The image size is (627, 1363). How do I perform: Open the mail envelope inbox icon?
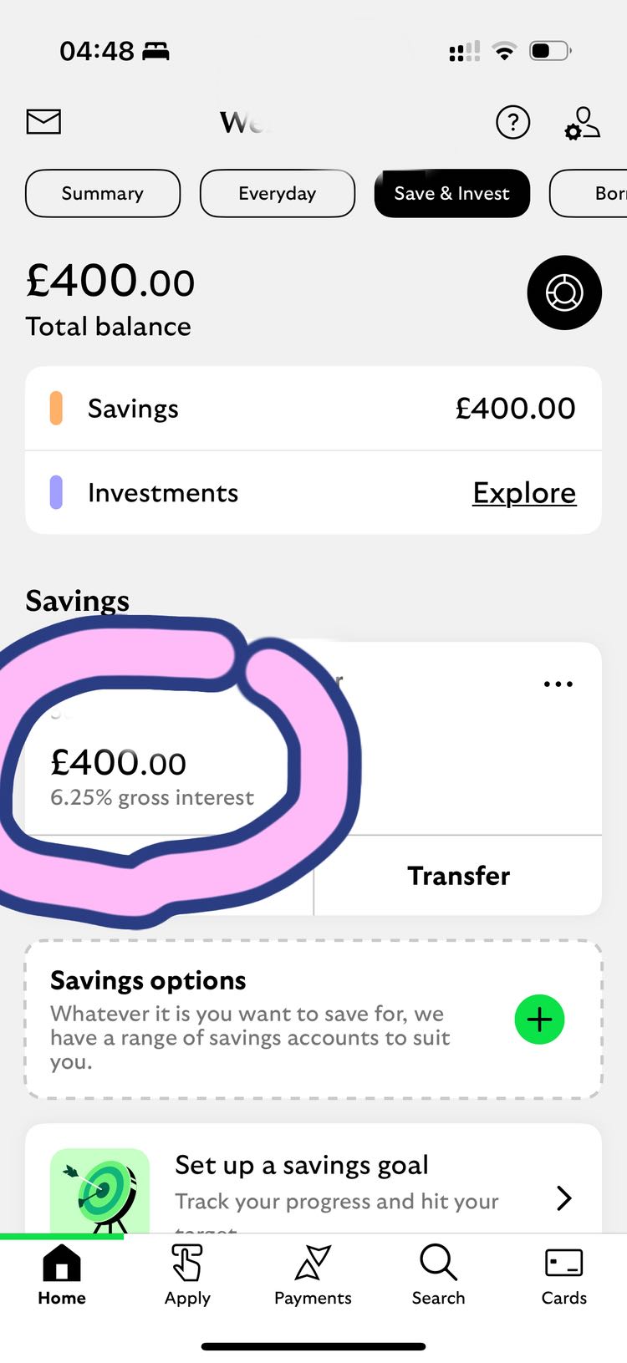coord(43,122)
